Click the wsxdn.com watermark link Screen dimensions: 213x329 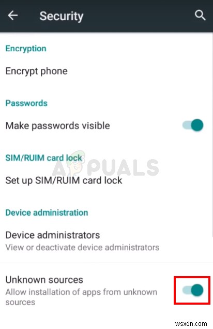[191, 324]
